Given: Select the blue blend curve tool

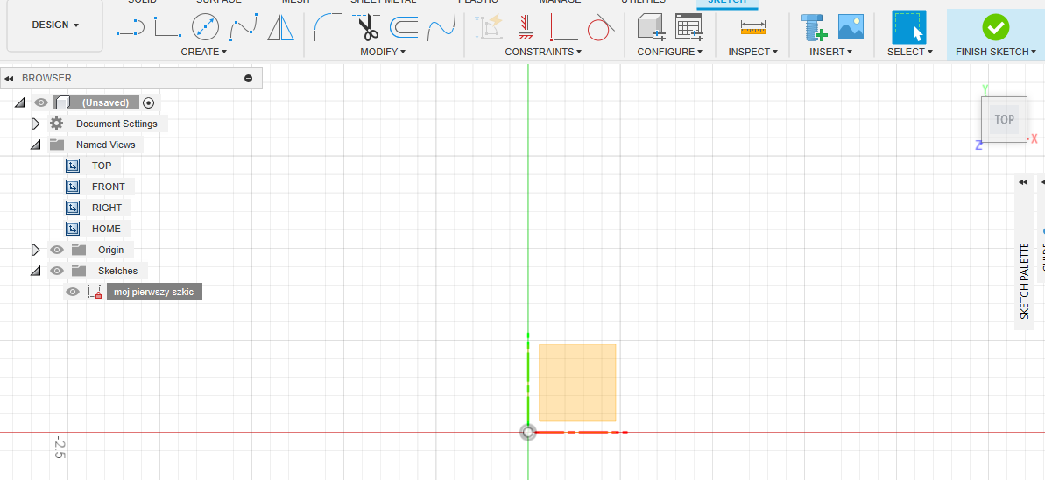Looking at the screenshot, I should pos(441,27).
